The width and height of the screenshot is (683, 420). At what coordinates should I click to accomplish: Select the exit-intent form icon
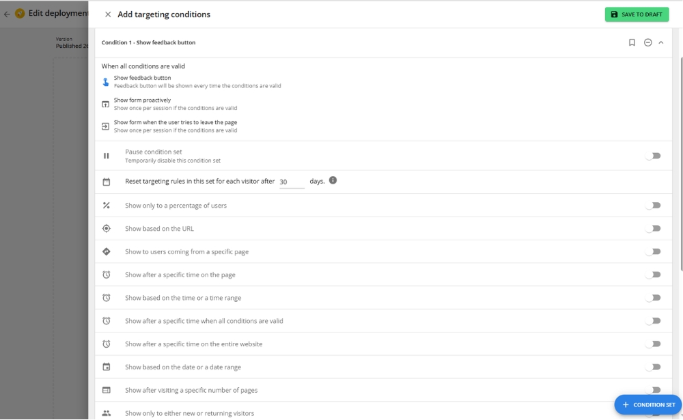(106, 126)
